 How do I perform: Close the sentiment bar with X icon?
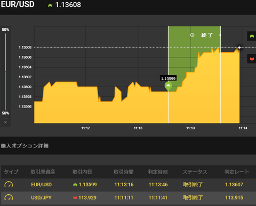click(5, 122)
